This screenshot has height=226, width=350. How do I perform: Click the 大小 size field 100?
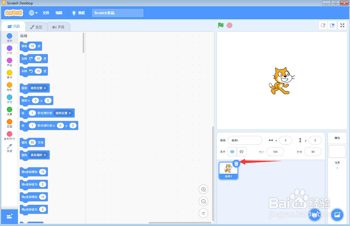point(275,152)
